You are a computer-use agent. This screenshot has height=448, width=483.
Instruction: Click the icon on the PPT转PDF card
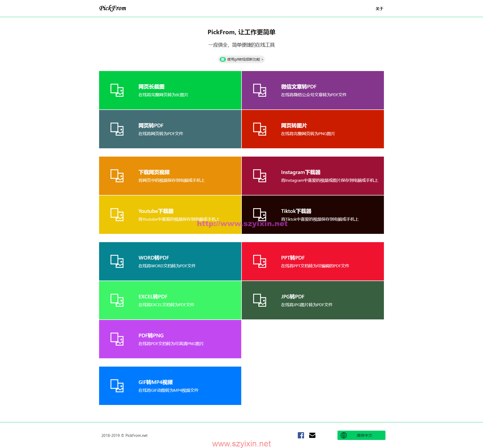coord(260,261)
